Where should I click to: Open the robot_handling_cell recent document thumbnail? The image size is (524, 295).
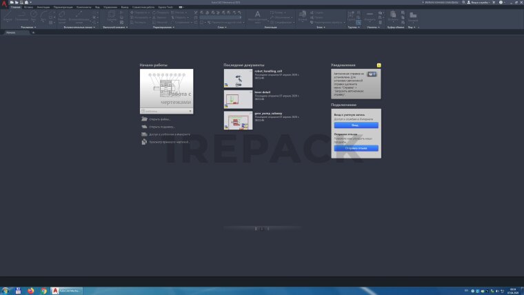coord(238,78)
